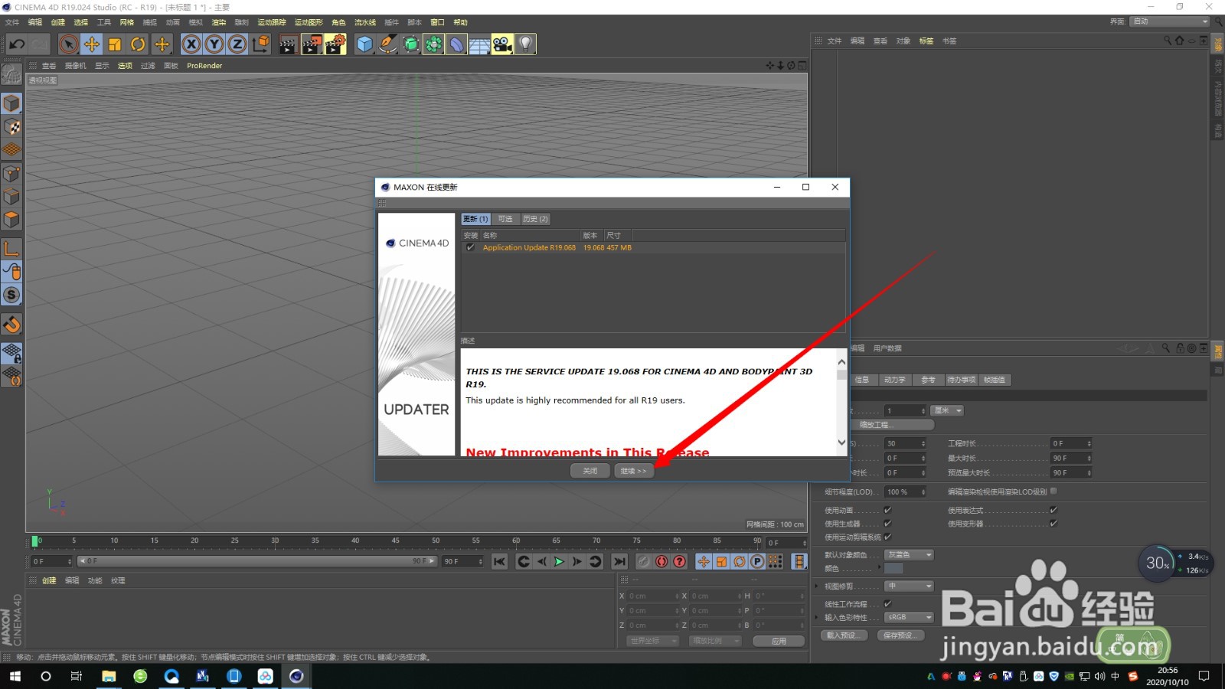Switch to the 历史 (2) tab in updater
This screenshot has height=689, width=1225.
(535, 219)
